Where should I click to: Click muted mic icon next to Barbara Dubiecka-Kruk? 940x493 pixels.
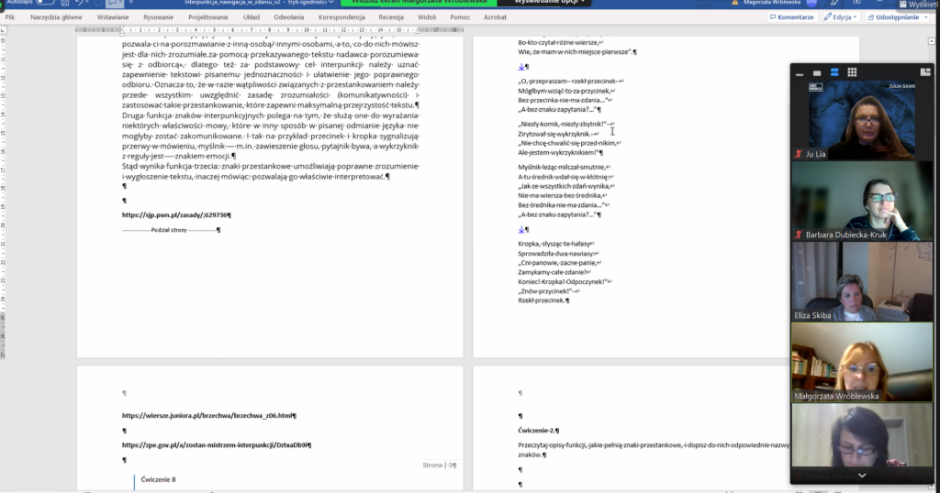coord(799,235)
